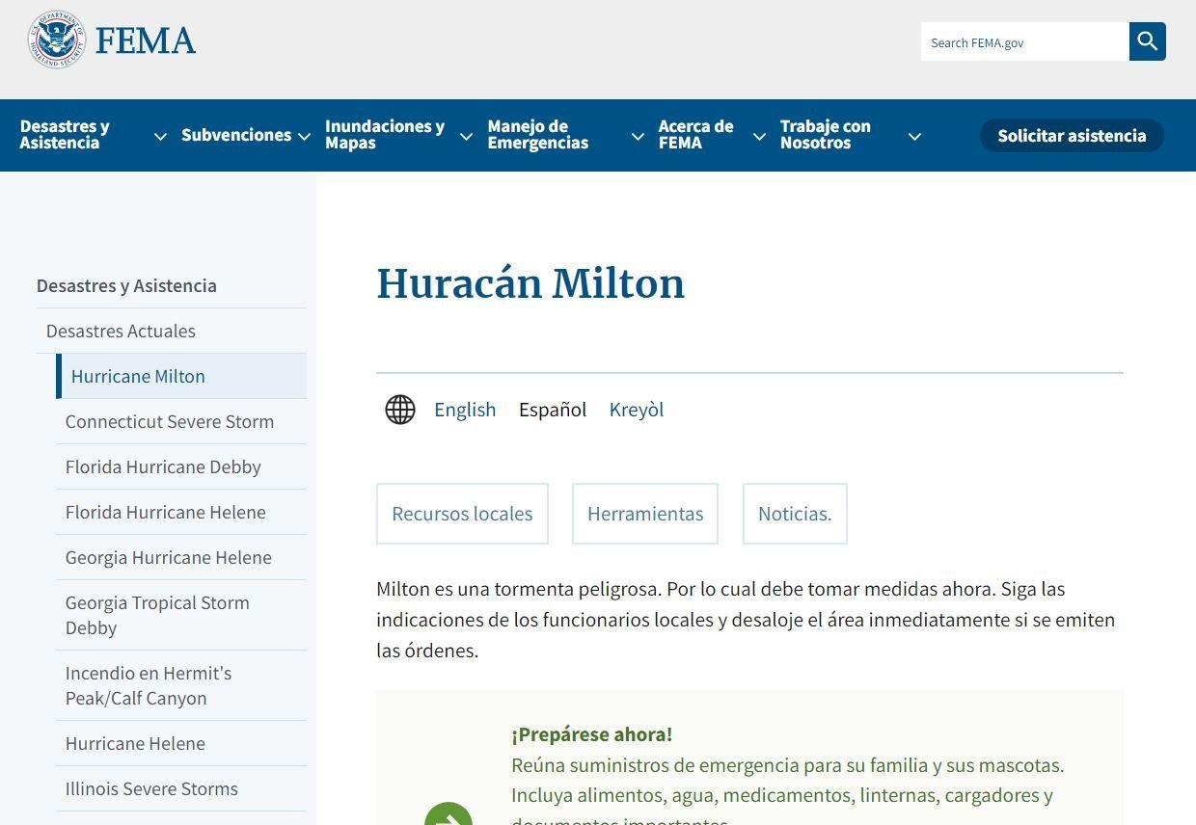This screenshot has width=1196, height=825.
Task: Go to the Herramientas section
Action: coord(645,514)
